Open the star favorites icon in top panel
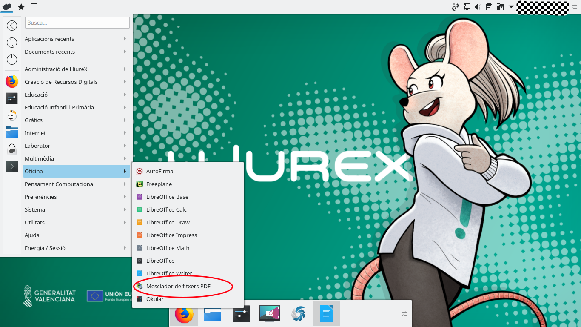 tap(21, 7)
